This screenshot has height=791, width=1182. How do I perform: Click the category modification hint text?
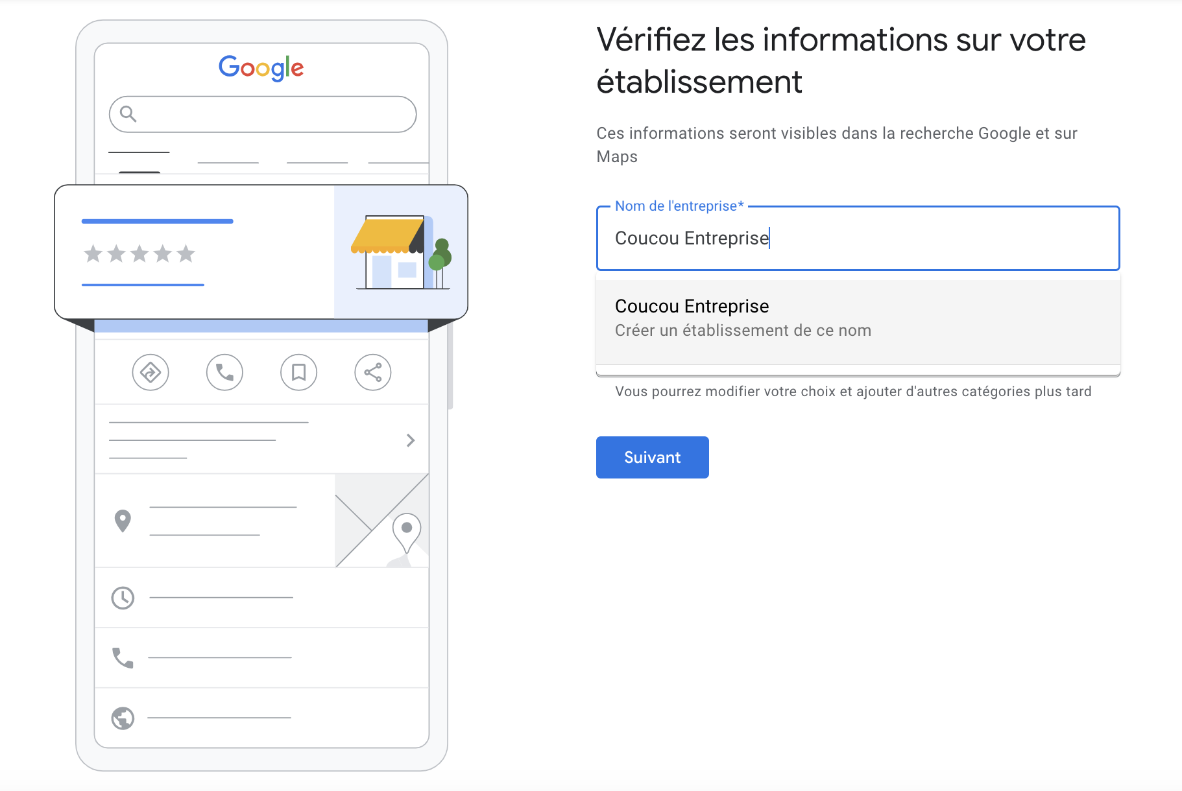(853, 392)
